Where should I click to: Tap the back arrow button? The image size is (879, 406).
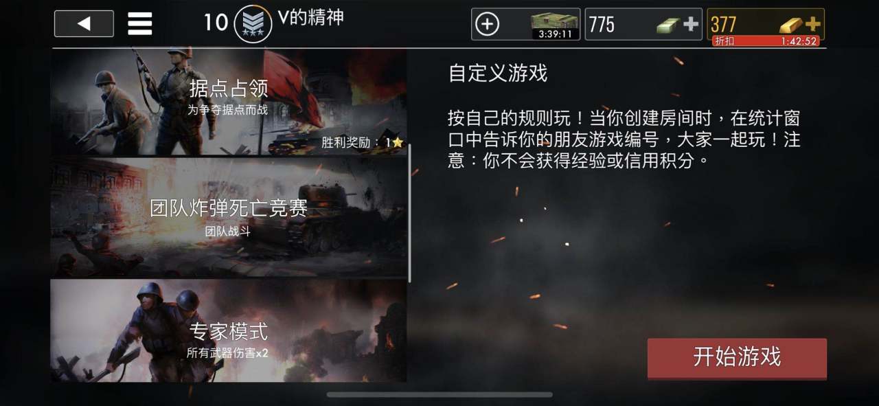tap(84, 23)
